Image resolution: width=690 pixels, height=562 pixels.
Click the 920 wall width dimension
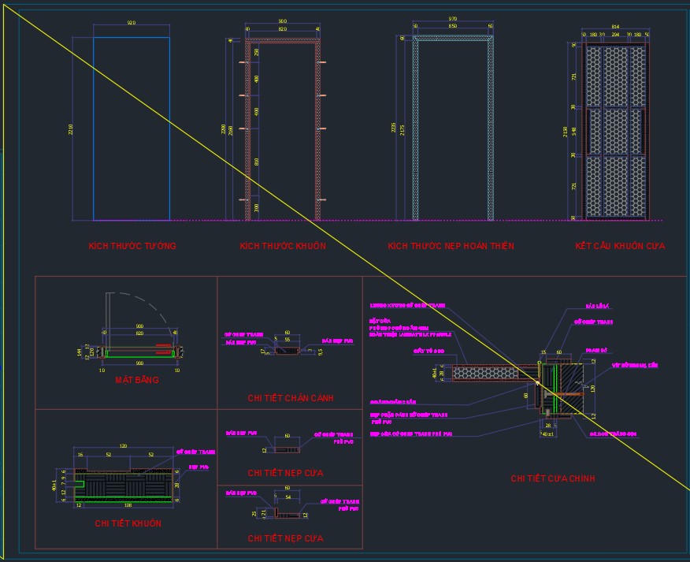(132, 23)
